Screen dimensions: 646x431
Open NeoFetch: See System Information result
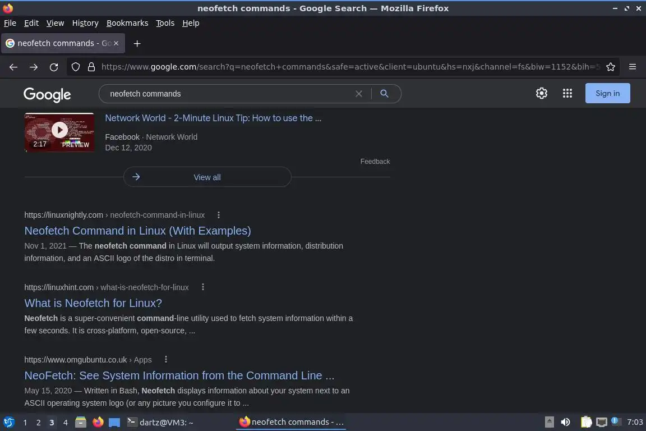[179, 375]
